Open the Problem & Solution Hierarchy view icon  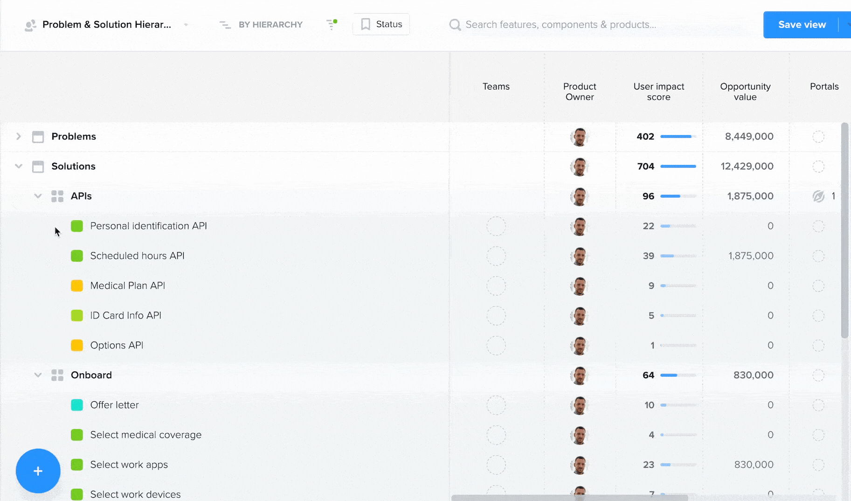[x=30, y=25]
